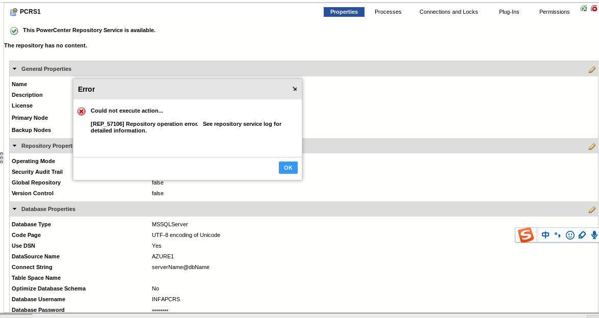Click the Primary Node label
Image resolution: width=599 pixels, height=318 pixels.
click(30, 118)
